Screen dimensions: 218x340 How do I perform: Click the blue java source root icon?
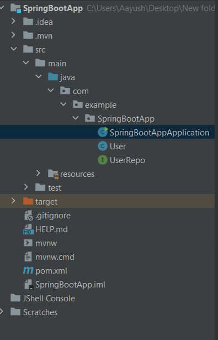[x=53, y=77]
